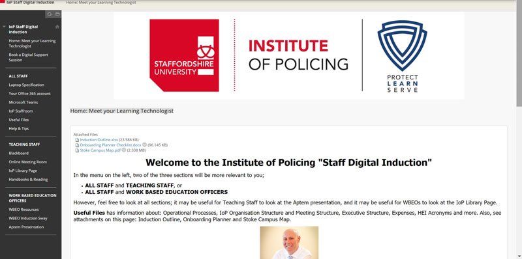Select Help & Tips
This screenshot has height=259, width=522.
pyautogui.click(x=19, y=128)
